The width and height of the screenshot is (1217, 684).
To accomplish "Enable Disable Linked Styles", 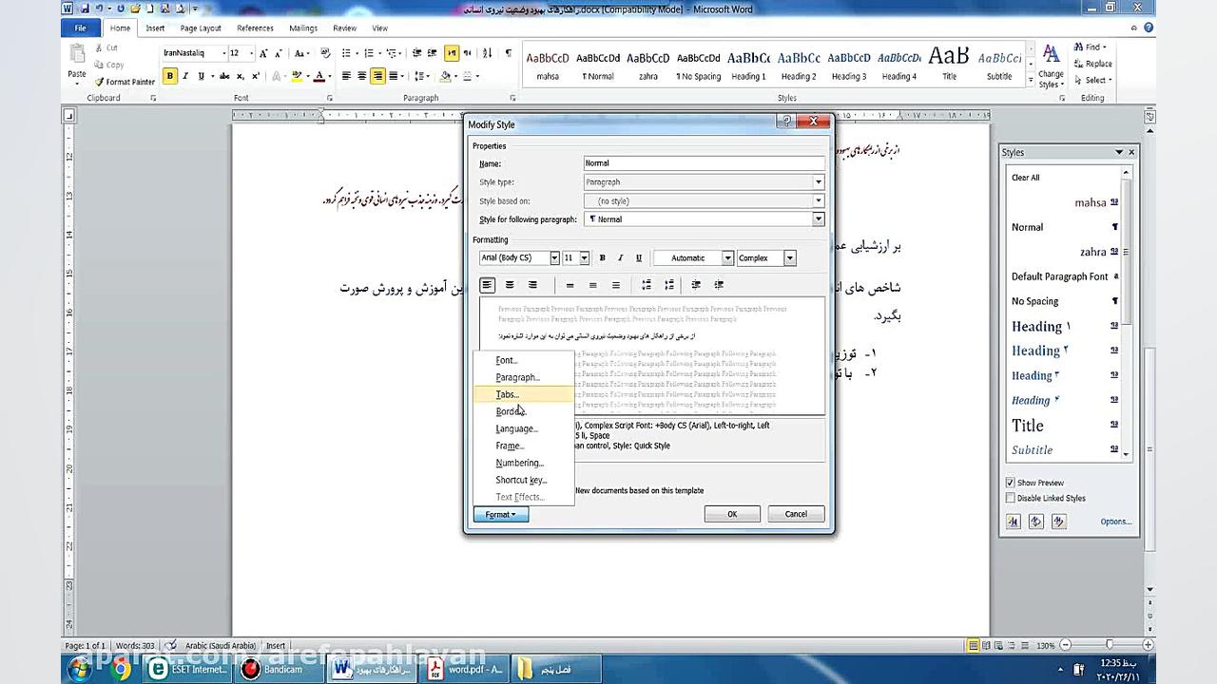I will coord(1010,497).
